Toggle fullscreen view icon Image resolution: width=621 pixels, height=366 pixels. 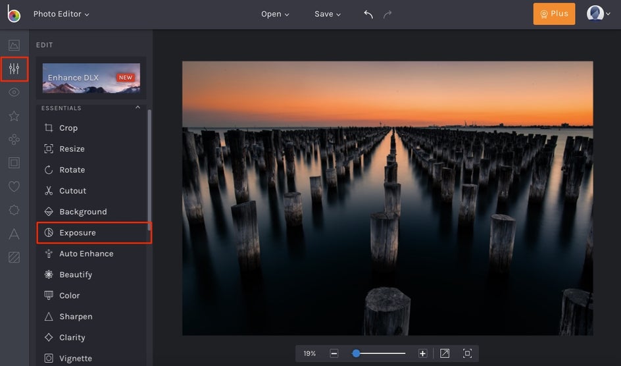tap(467, 353)
